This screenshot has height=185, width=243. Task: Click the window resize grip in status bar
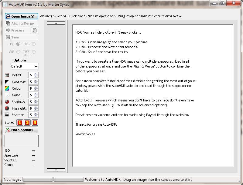238,180
